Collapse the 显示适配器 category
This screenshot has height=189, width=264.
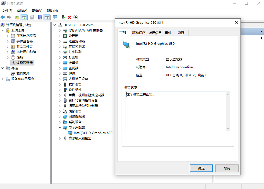point(60,127)
